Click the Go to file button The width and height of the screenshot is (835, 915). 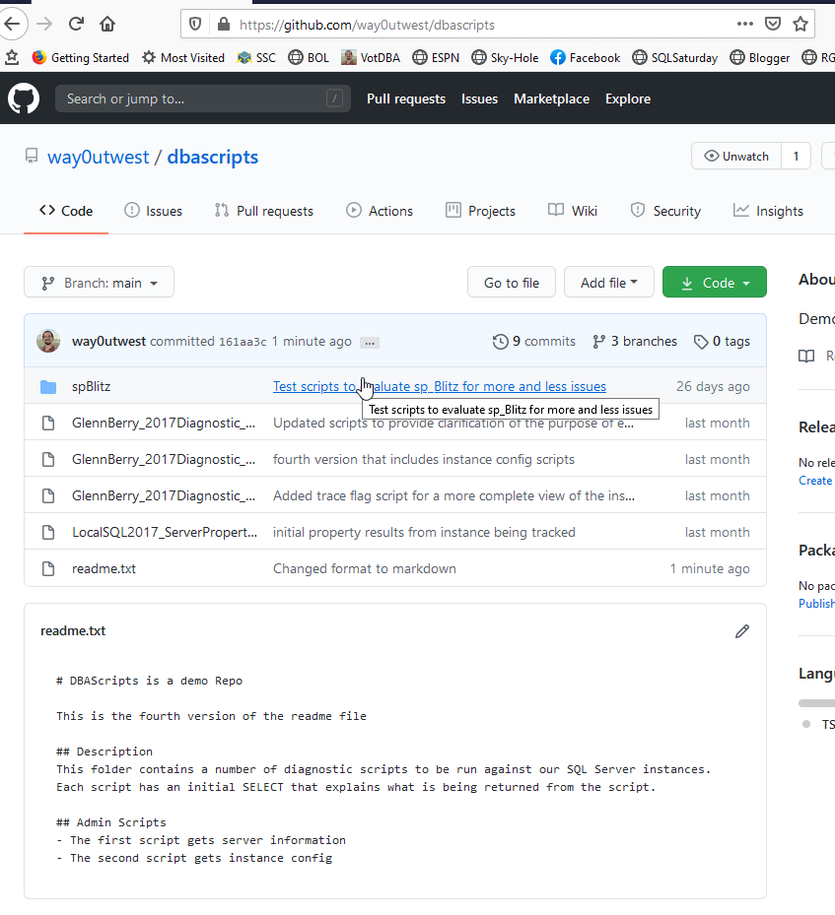[x=512, y=283]
